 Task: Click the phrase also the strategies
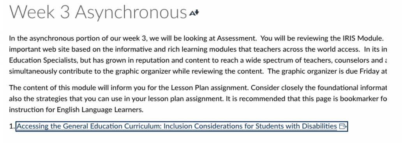[x=33, y=99]
